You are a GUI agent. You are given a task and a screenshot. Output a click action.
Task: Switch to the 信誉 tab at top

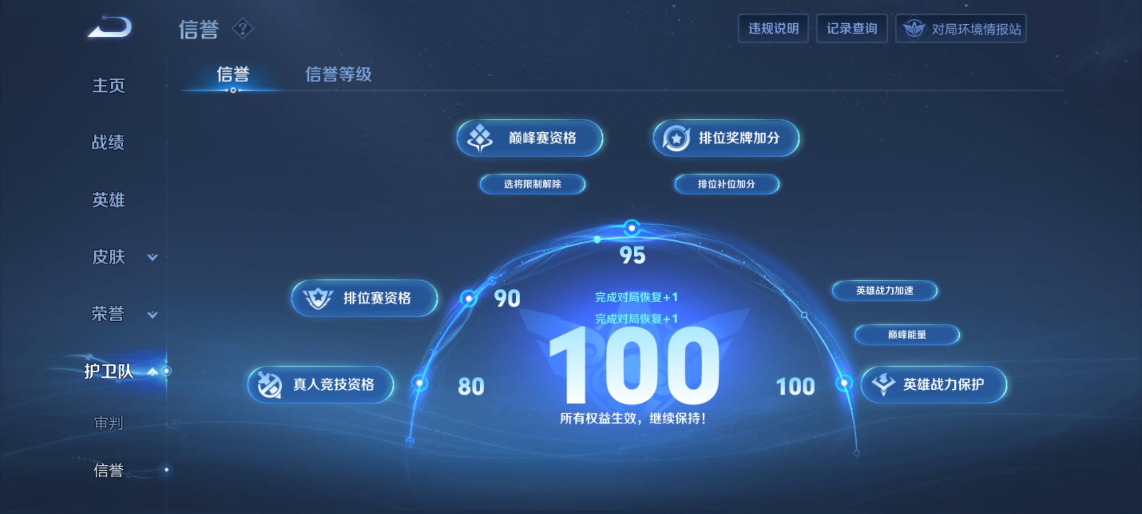point(233,74)
